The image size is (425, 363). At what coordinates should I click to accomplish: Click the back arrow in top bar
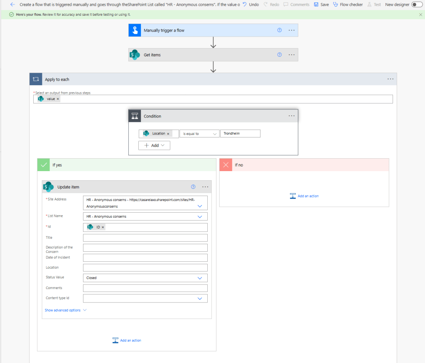coord(12,5)
